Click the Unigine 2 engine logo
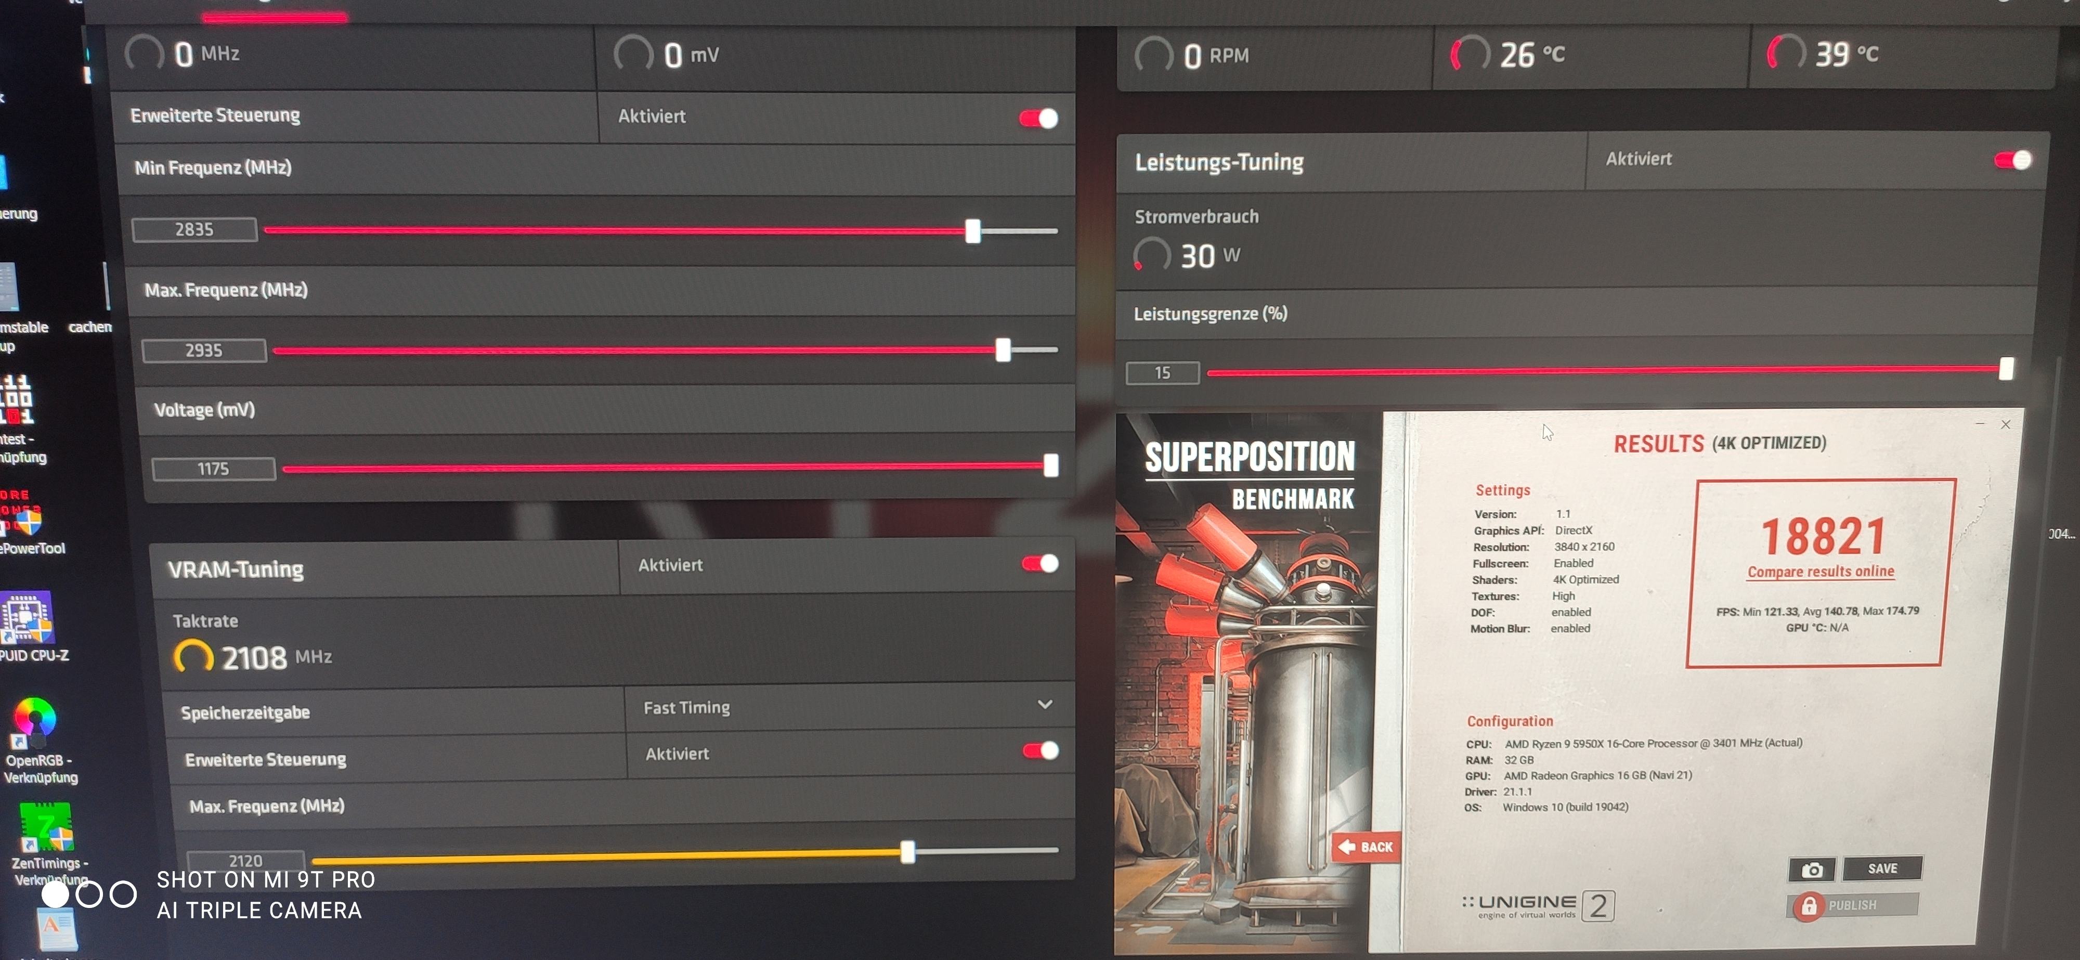Screen dimensions: 2080x960 click(1538, 906)
